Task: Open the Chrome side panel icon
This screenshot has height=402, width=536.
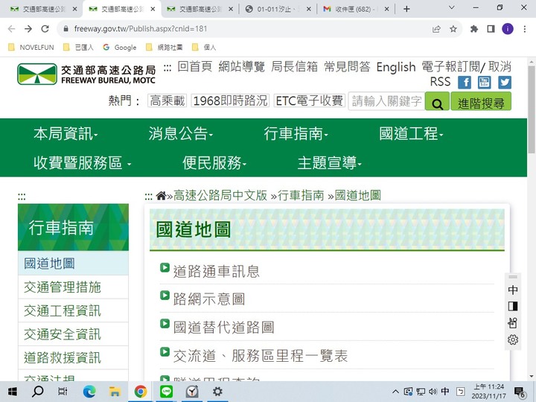Action: [x=491, y=29]
